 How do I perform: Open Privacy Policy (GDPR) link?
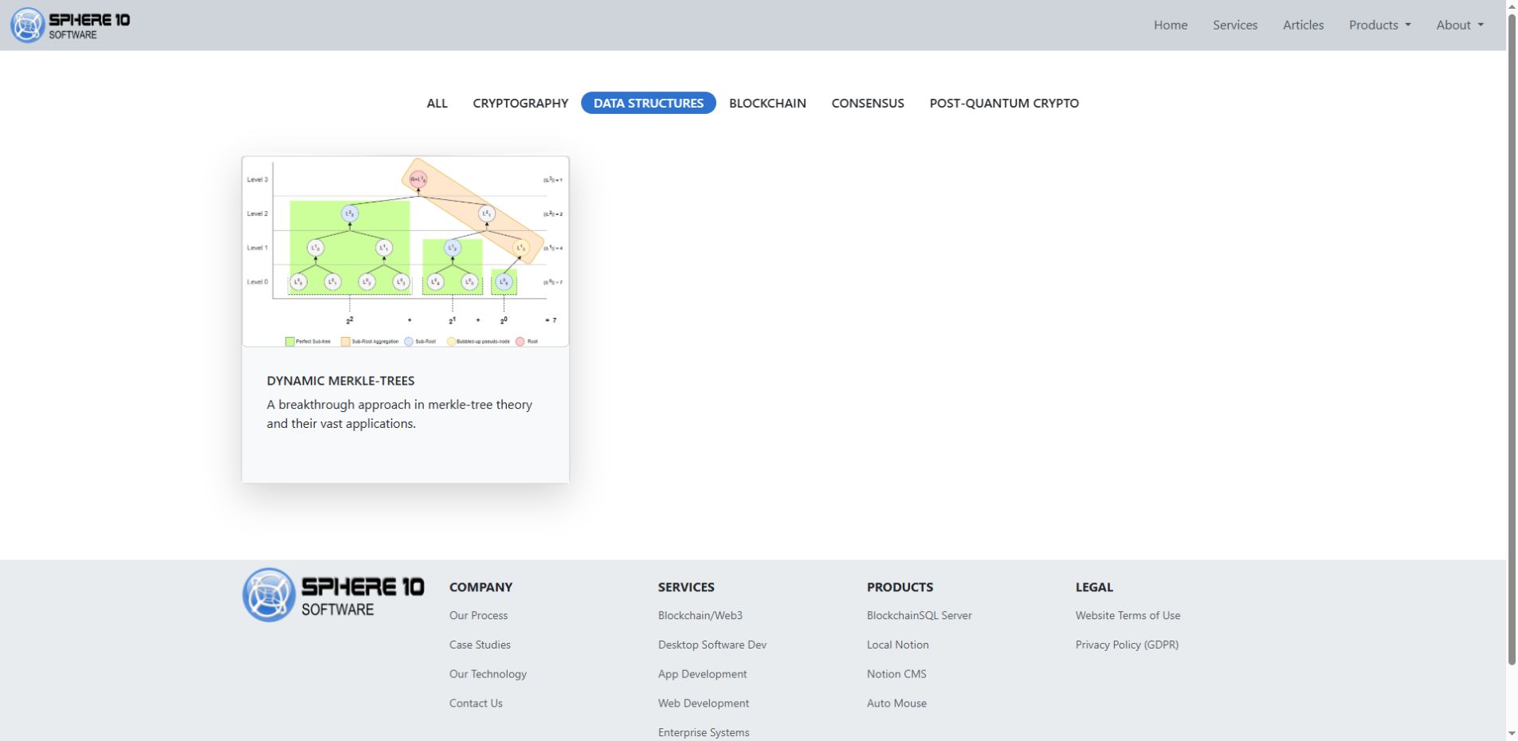[1127, 645]
